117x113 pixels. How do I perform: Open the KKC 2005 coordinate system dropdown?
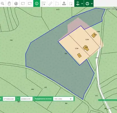63,99
